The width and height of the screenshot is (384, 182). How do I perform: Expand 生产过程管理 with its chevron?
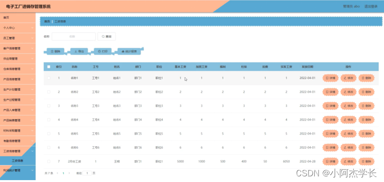[x=33, y=100]
